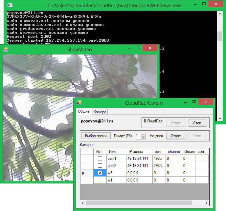Click the port column header
Screen dimensions: 226x211
(159, 152)
